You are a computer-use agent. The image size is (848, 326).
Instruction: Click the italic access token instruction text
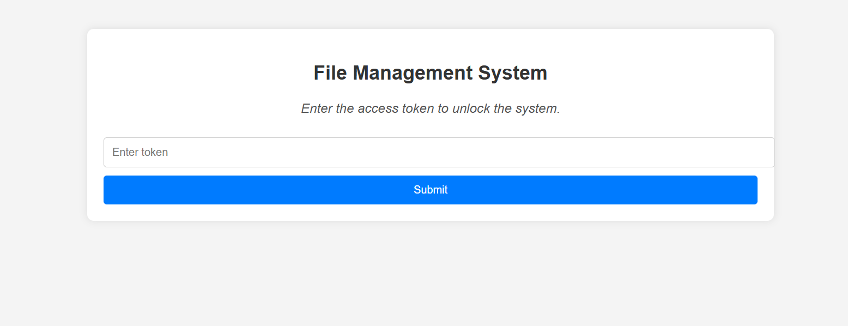click(x=431, y=108)
